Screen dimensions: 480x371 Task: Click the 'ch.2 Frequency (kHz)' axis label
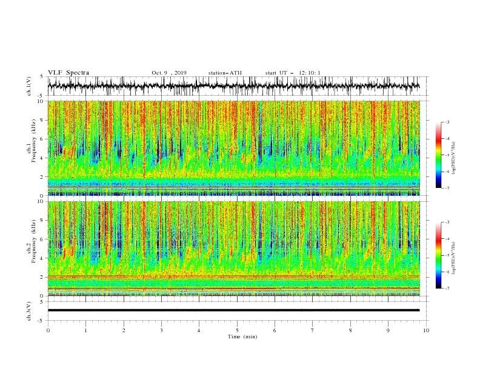click(x=32, y=241)
